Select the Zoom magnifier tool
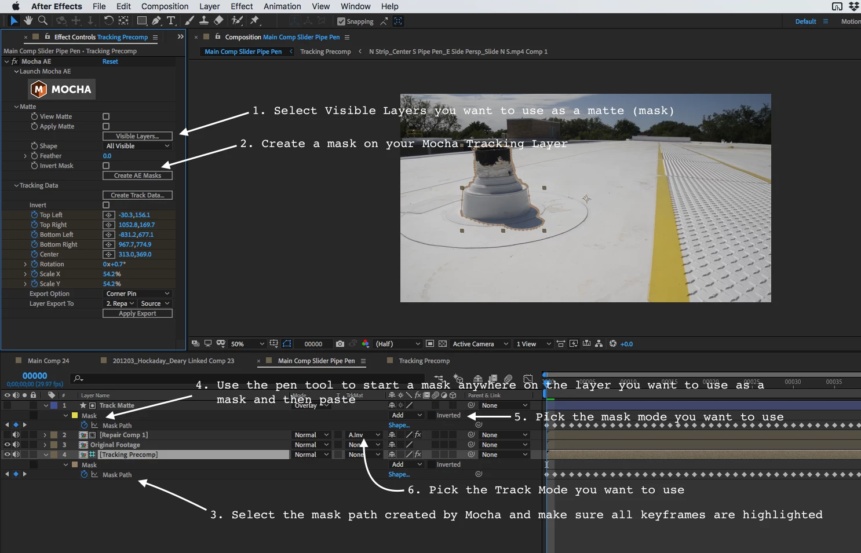 coord(43,21)
